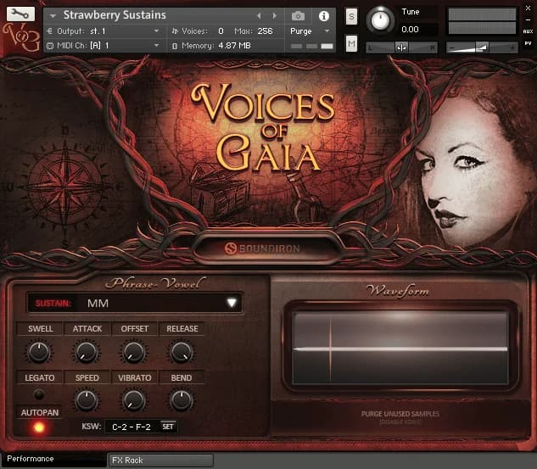This screenshot has width=537, height=469.
Task: Click the Voices of Gaia title
Action: 263,127
